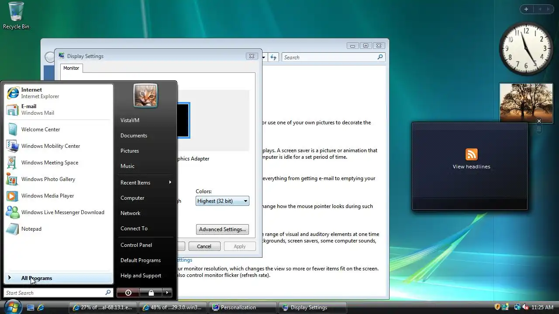The image size is (559, 314).
Task: Click the Start orb button
Action: pyautogui.click(x=12, y=307)
